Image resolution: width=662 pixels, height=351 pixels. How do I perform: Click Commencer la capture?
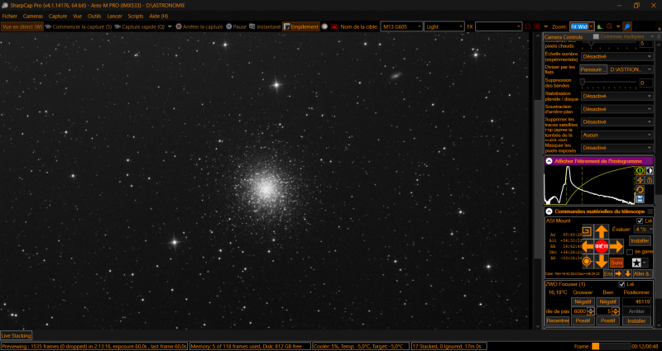[79, 26]
